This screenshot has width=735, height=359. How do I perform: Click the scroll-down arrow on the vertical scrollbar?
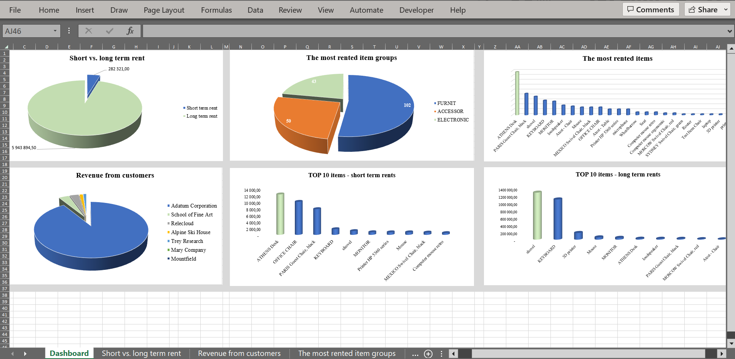pos(731,344)
